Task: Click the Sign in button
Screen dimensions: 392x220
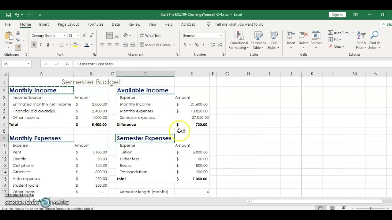Action: point(337,15)
